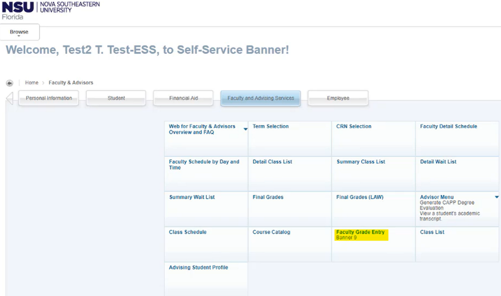This screenshot has width=501, height=296.
Task: Open the Browse dropdown menu
Action: point(19,32)
